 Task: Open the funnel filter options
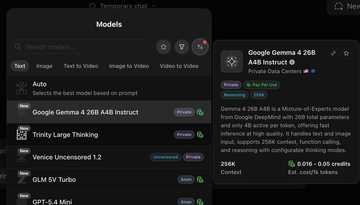pos(182,47)
